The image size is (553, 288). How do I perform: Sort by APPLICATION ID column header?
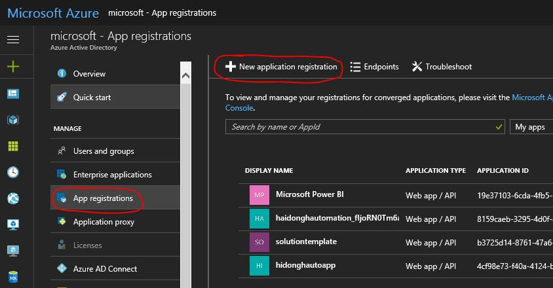click(x=503, y=171)
